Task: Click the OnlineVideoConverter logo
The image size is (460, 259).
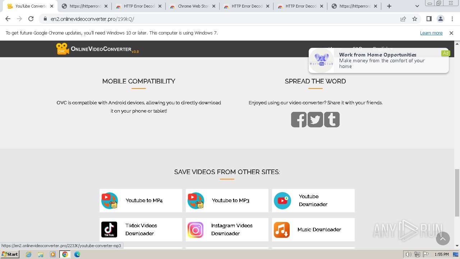Action: (x=97, y=49)
